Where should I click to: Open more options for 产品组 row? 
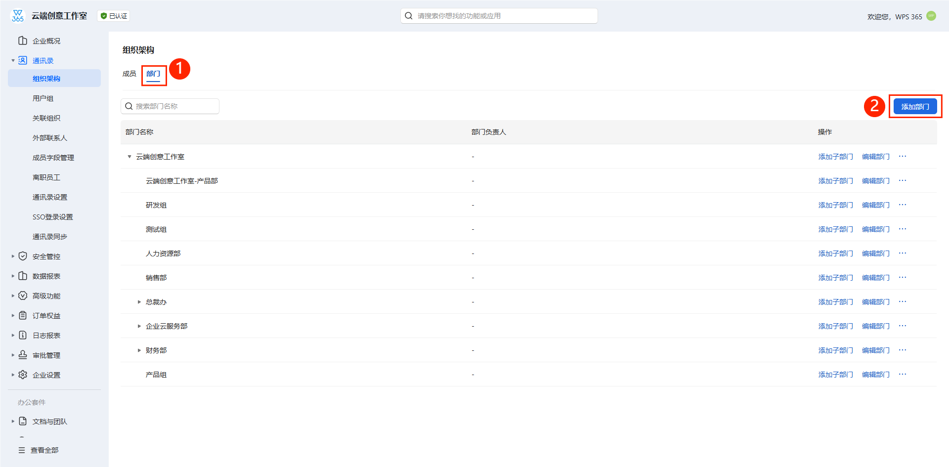tap(903, 374)
